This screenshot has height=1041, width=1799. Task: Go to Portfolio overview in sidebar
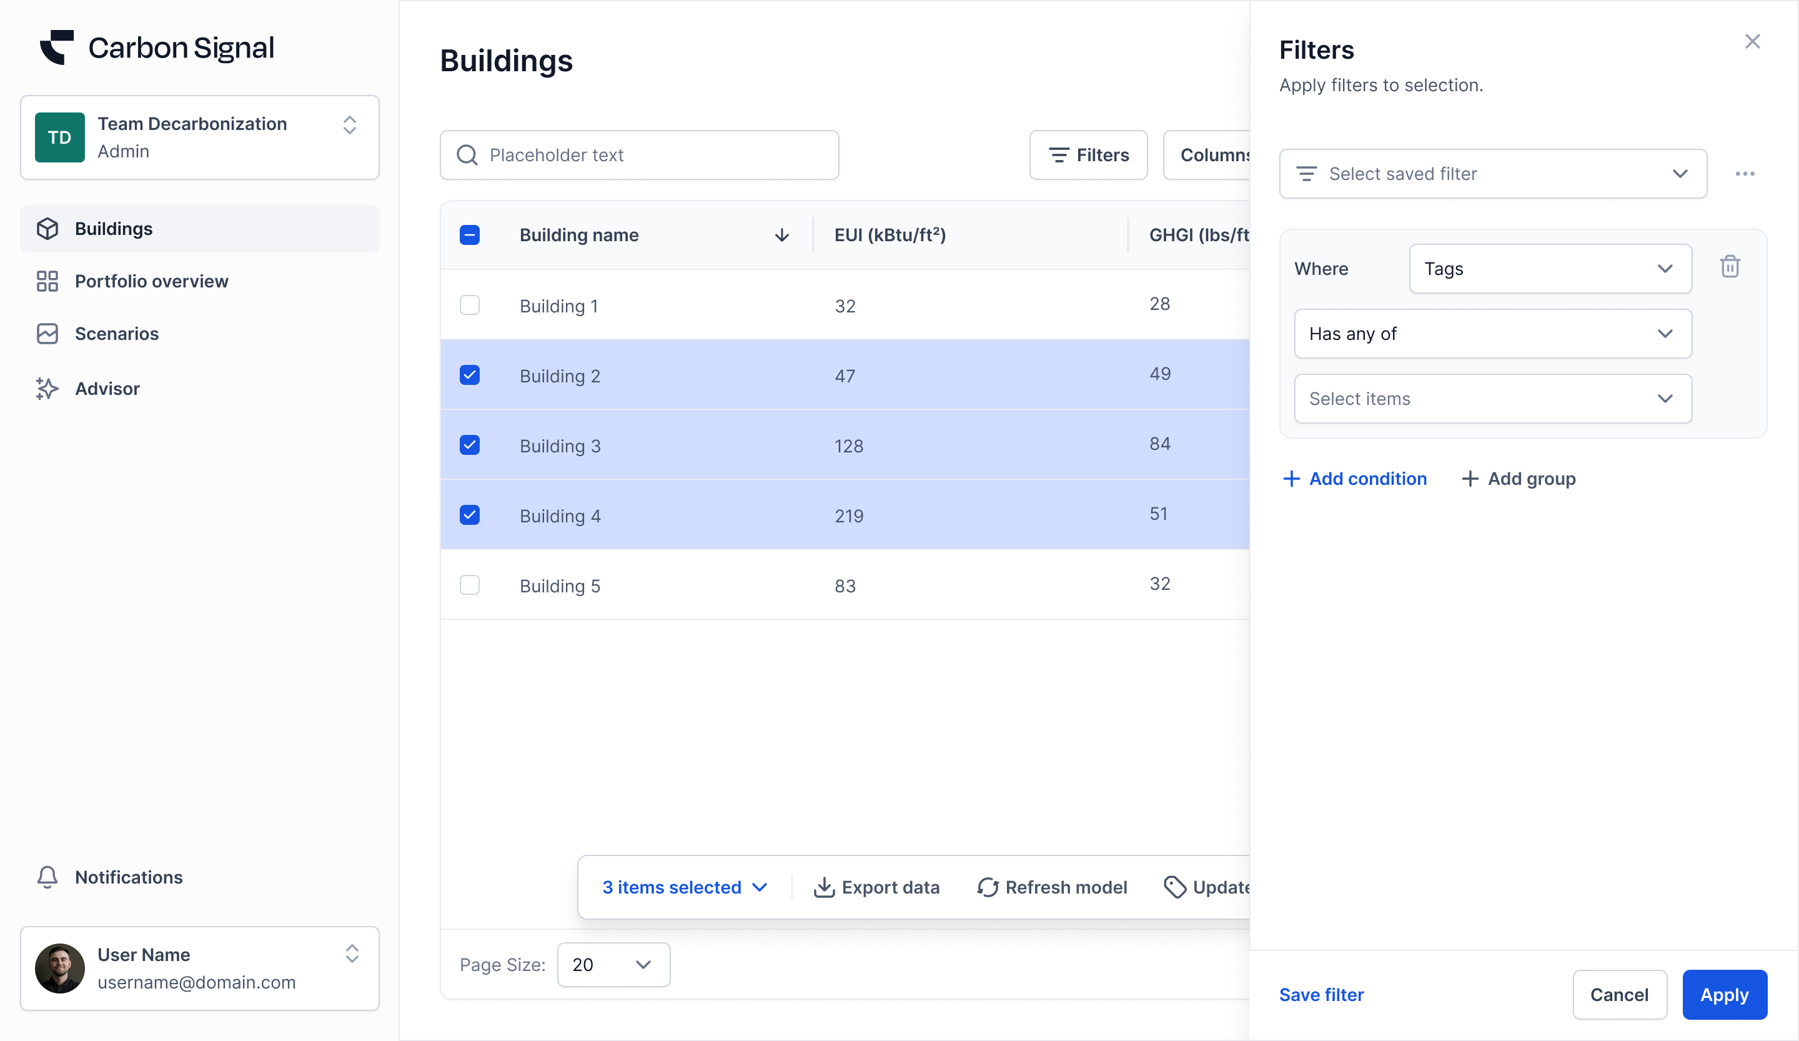(151, 281)
